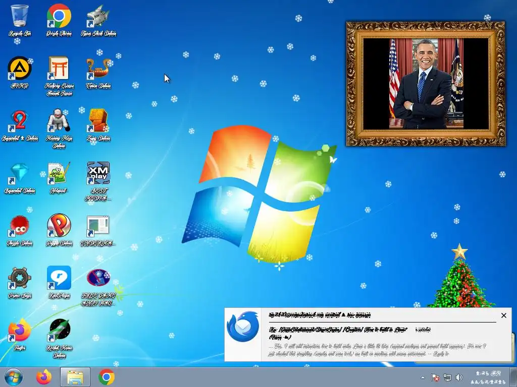Open the Chuzzle Deluxe shortcut
The height and width of the screenshot is (387, 517).
20,230
